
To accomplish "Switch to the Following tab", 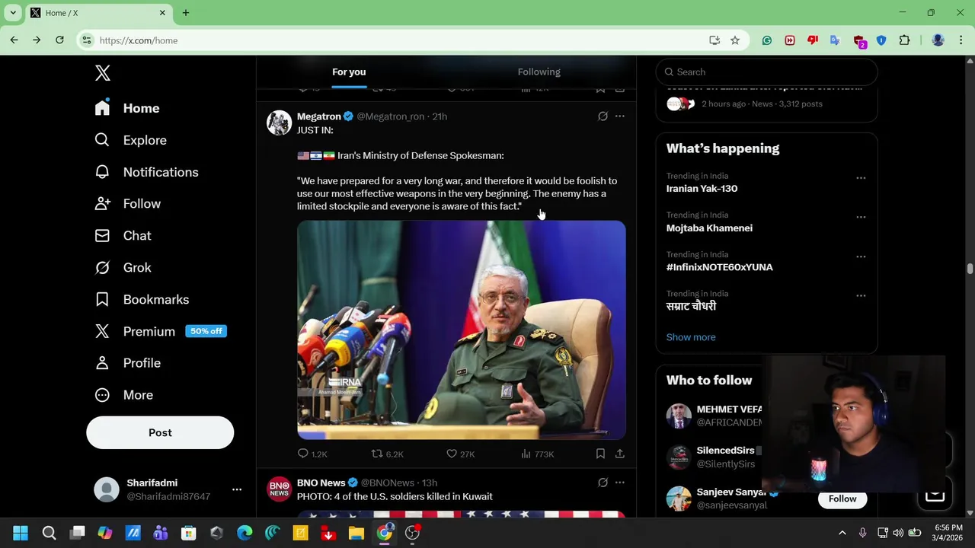I will (x=539, y=72).
